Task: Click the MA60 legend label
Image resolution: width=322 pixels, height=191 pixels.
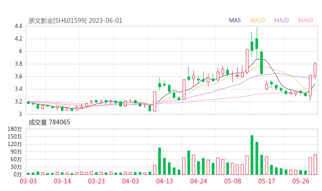Action: [x=305, y=20]
